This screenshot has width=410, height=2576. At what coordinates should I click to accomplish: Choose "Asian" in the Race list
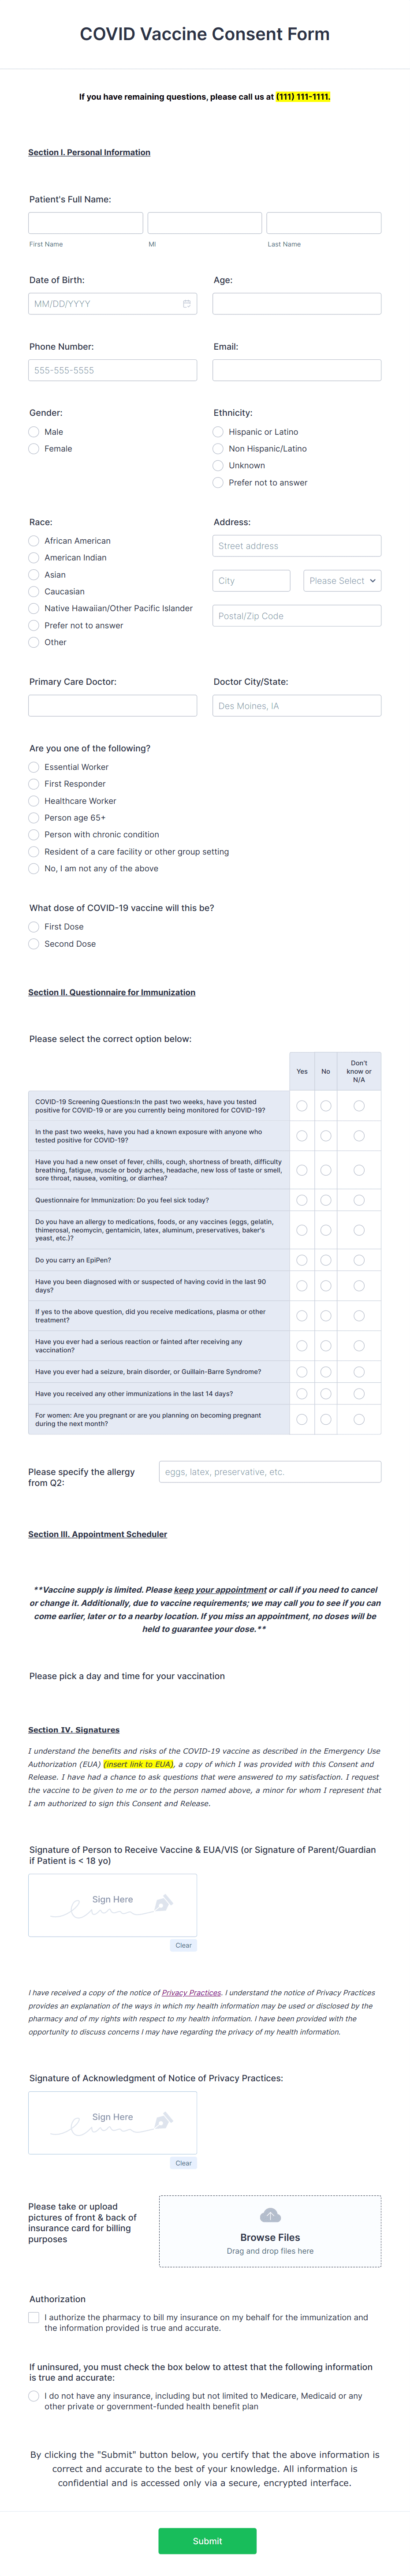pos(34,574)
